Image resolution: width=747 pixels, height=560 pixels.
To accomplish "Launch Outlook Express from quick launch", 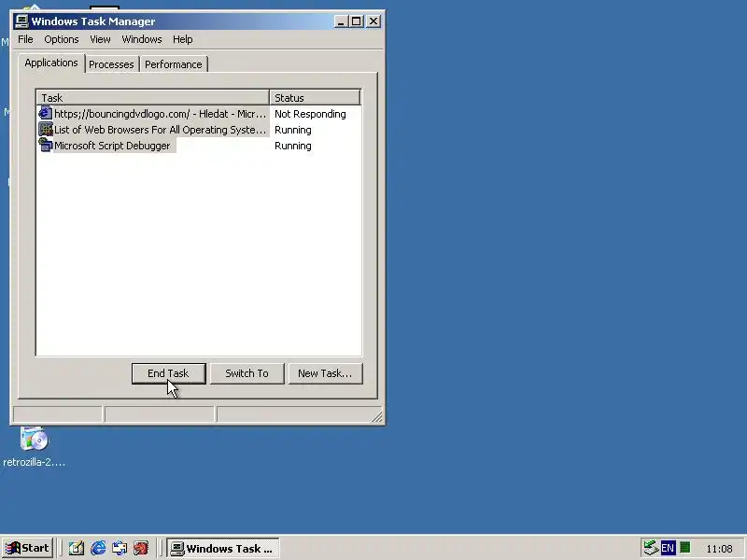I will [120, 548].
